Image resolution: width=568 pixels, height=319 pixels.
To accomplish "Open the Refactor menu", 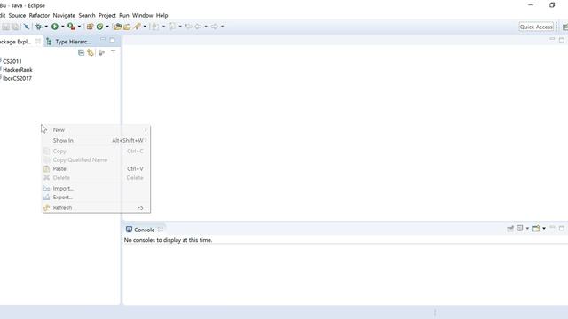I will [39, 16].
